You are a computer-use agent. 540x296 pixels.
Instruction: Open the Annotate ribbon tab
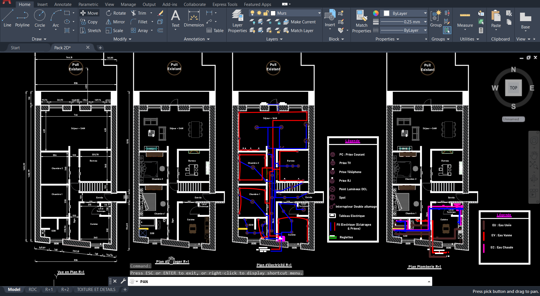coord(63,5)
